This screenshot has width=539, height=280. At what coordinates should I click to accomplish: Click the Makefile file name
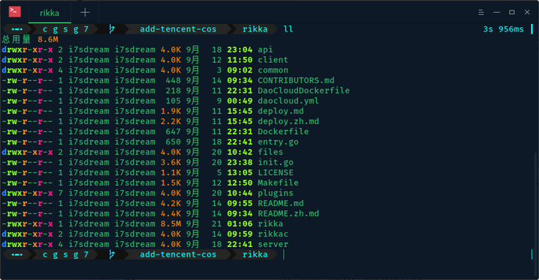278,183
